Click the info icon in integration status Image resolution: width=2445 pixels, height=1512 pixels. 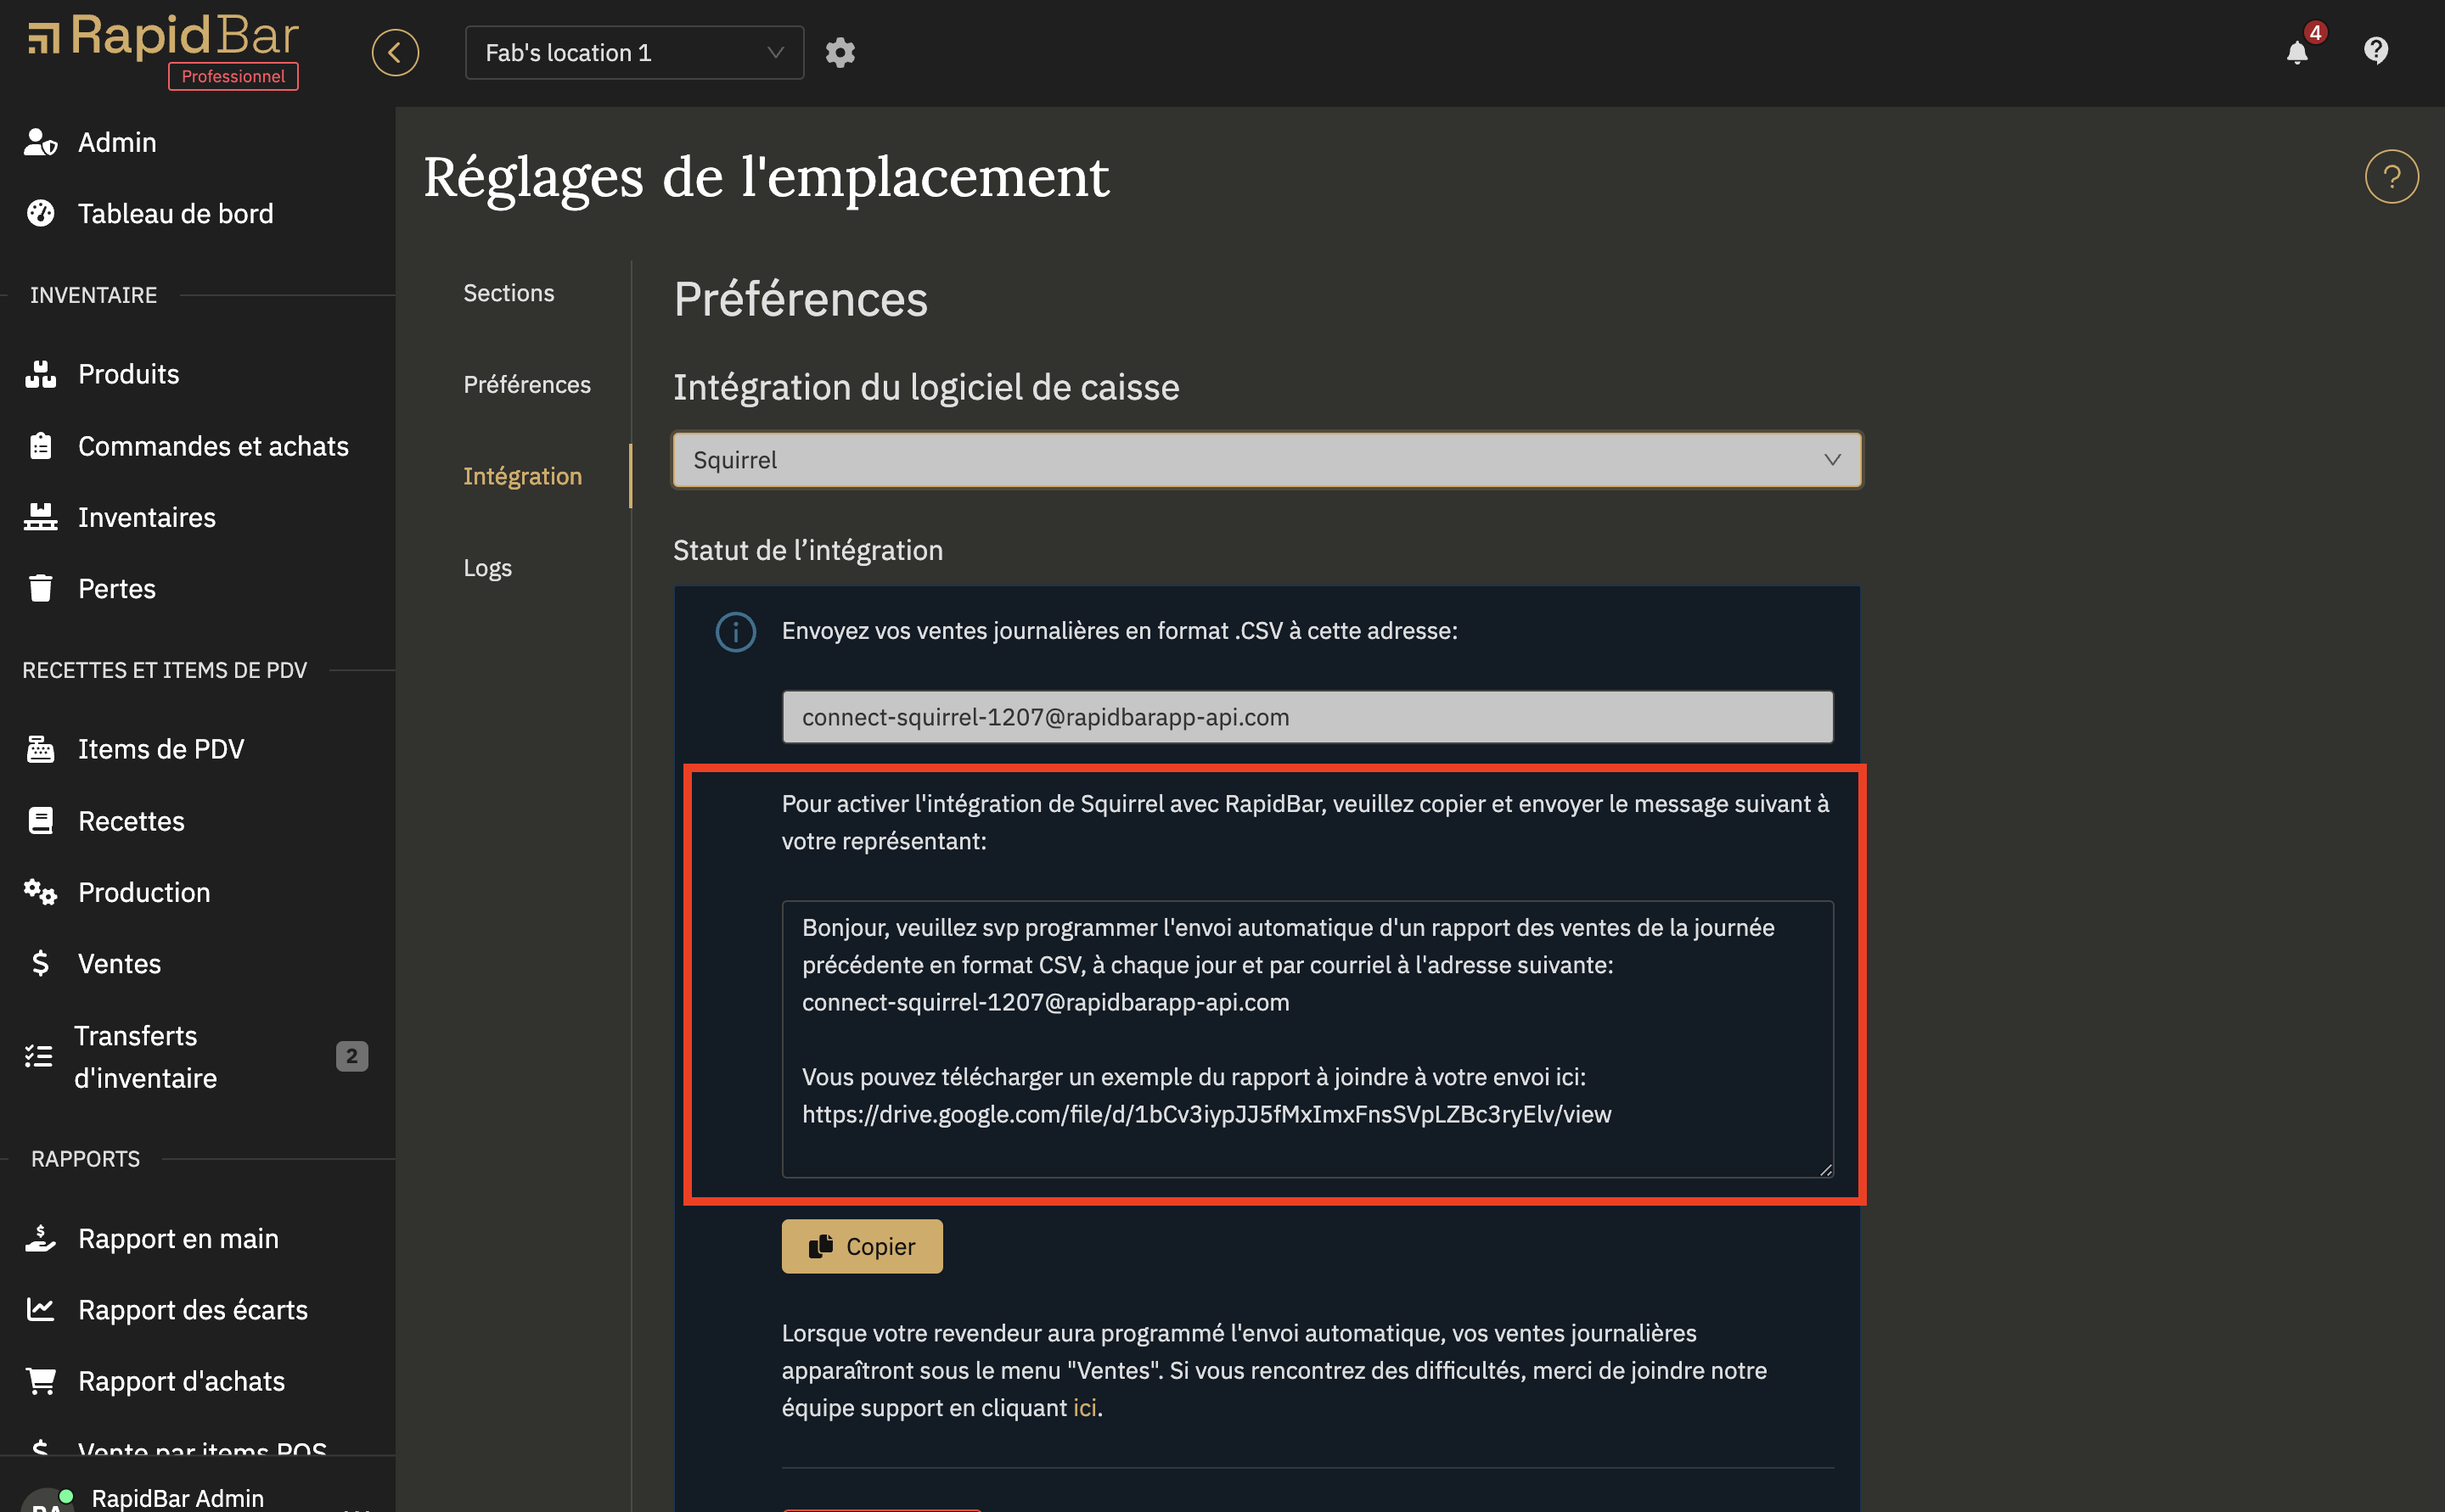[735, 632]
